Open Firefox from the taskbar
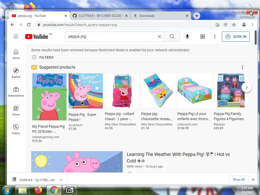 (x=38, y=190)
